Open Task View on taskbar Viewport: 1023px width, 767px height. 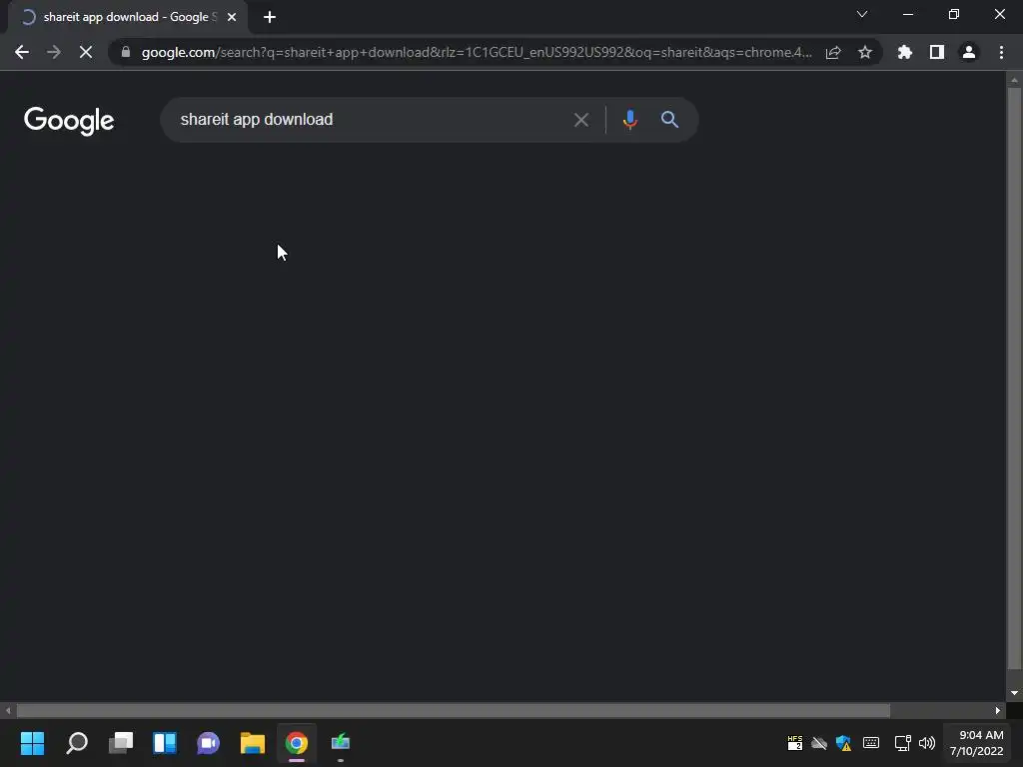coord(121,743)
